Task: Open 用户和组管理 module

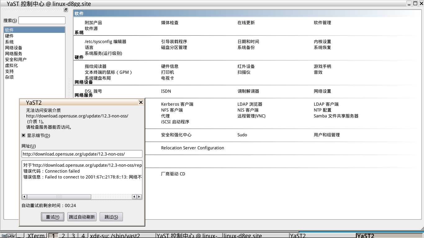Action: tap(327, 135)
